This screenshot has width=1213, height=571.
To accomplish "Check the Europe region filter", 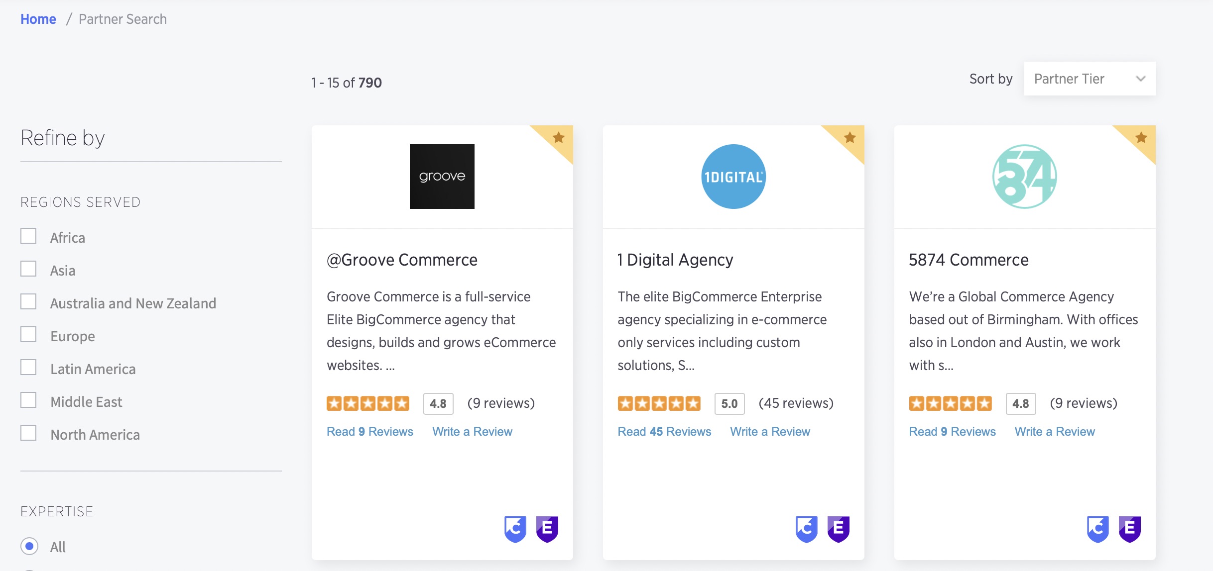I will click(28, 334).
